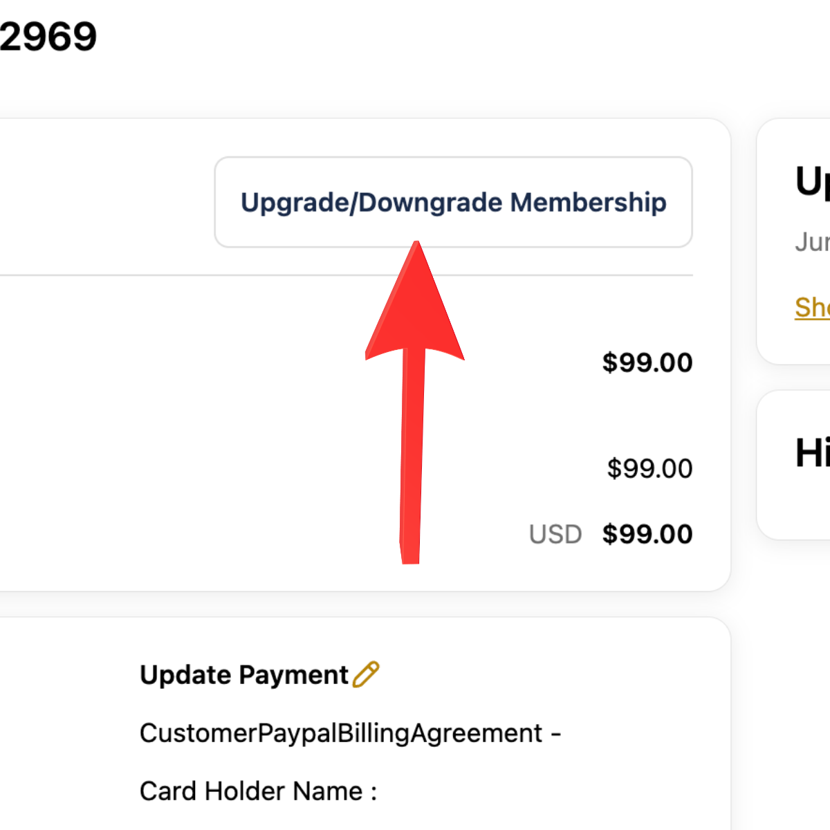Image resolution: width=830 pixels, height=830 pixels.
Task: Click the USD currency label
Action: click(x=555, y=535)
